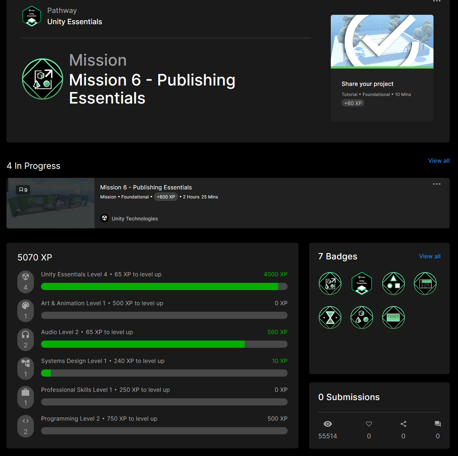Image resolution: width=458 pixels, height=456 pixels.
Task: Click Professional Skills Level 1 label
Action: click(76, 390)
